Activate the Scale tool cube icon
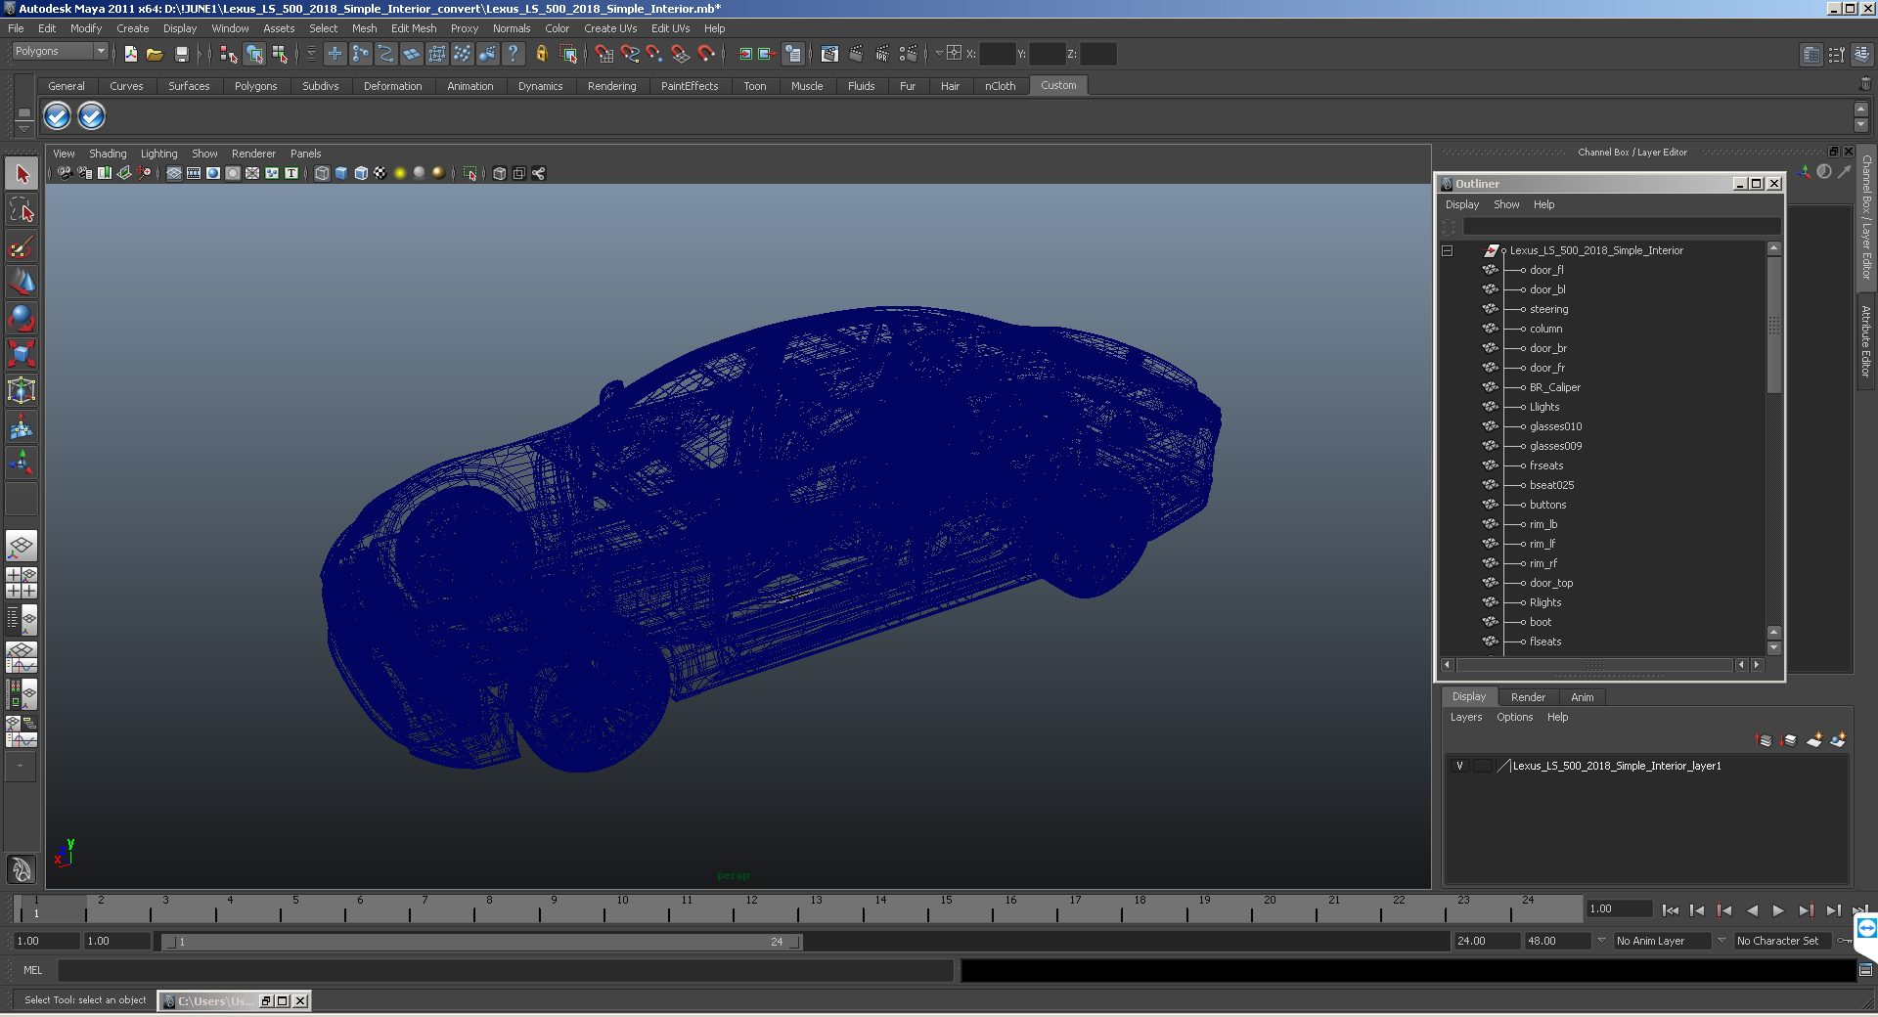This screenshot has height=1017, width=1878. (x=22, y=354)
